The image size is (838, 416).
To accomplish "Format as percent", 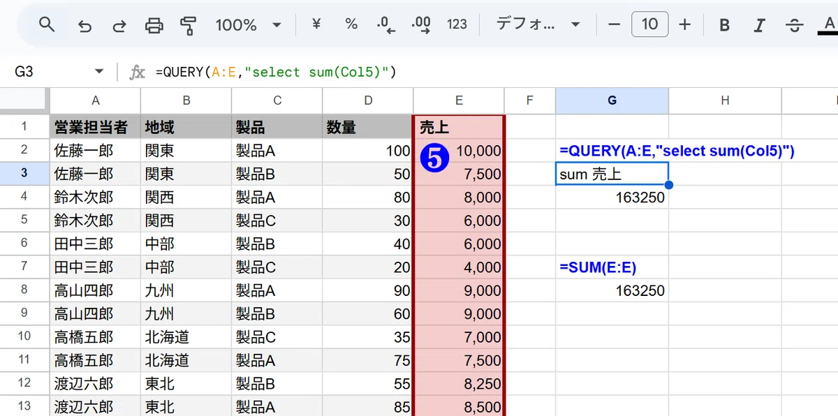I will pyautogui.click(x=351, y=24).
